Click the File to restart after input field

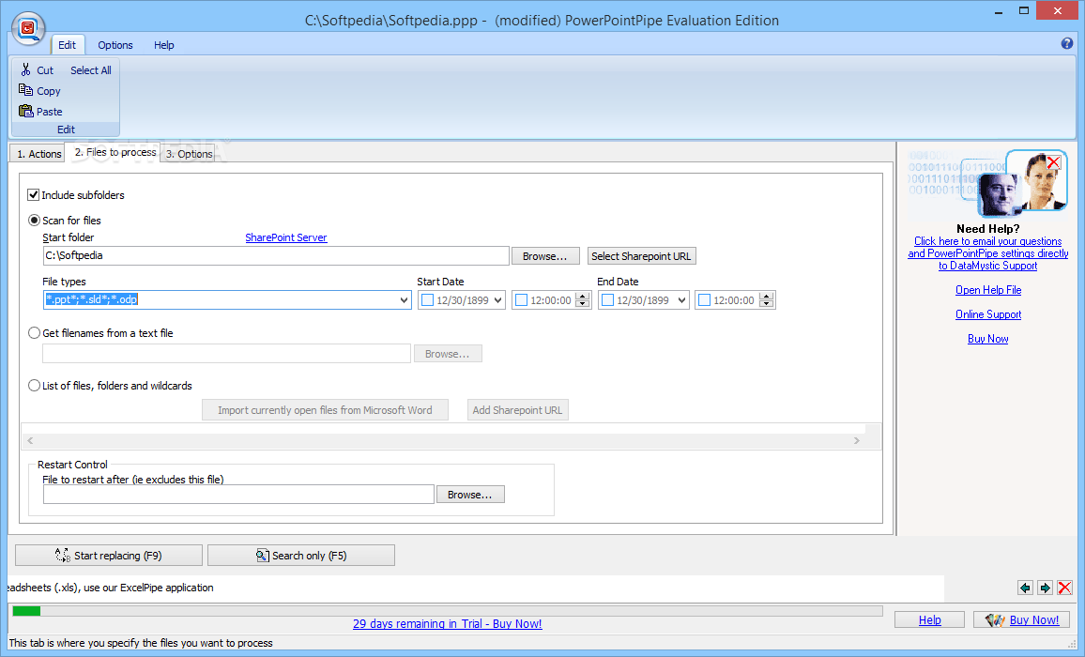click(x=238, y=495)
